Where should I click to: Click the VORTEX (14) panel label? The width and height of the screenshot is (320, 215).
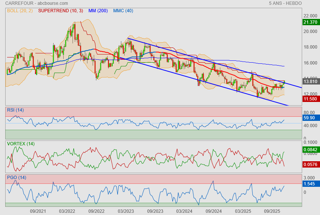21,143
